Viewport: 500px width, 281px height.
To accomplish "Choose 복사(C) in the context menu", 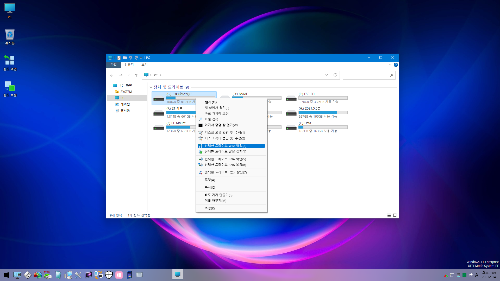I will 231,188.
